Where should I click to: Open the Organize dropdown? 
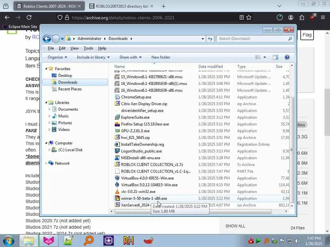[x=57, y=57]
